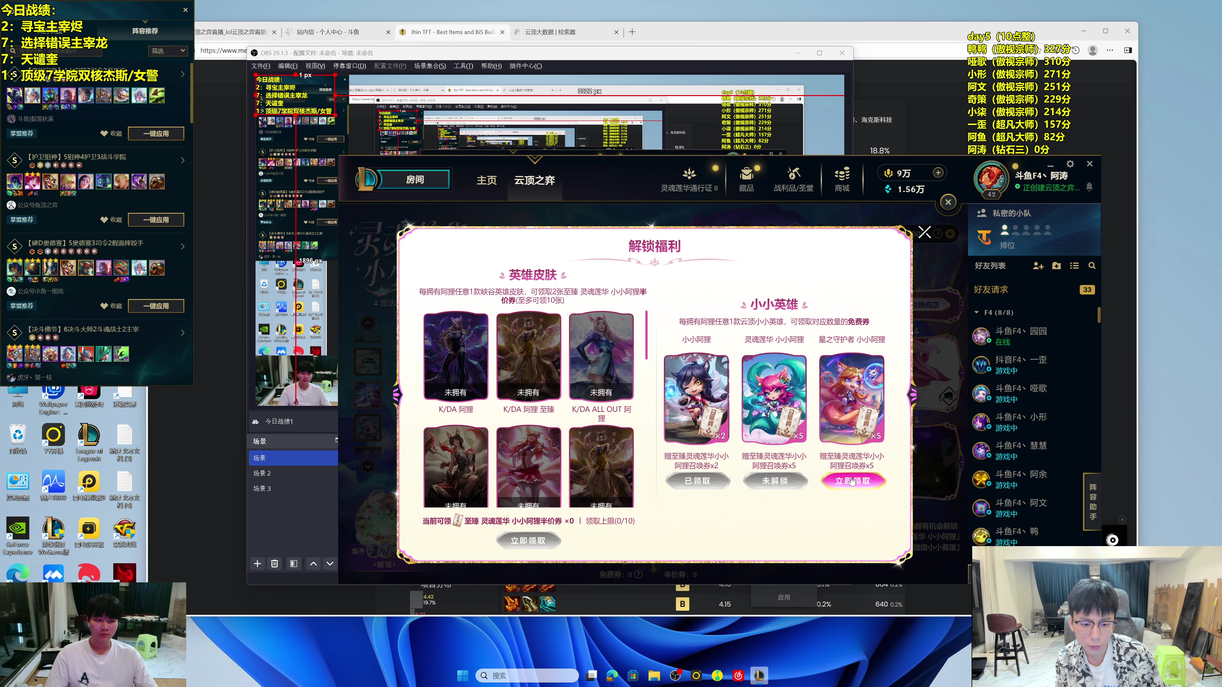Click the grey 立即领取 button for half-price coupons
This screenshot has height=687, width=1222.
528,540
